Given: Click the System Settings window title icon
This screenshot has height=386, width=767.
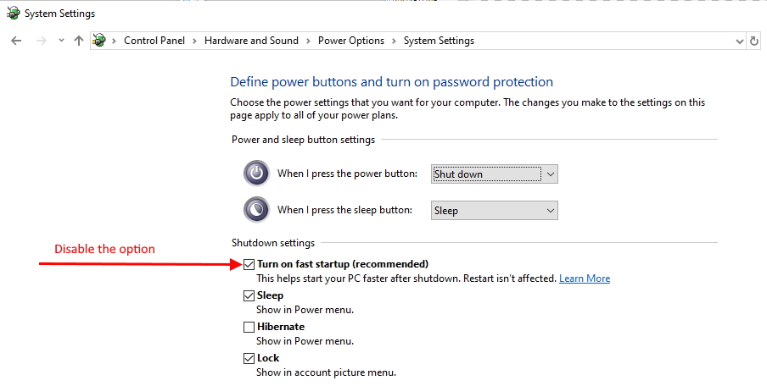Looking at the screenshot, I should pyautogui.click(x=13, y=14).
